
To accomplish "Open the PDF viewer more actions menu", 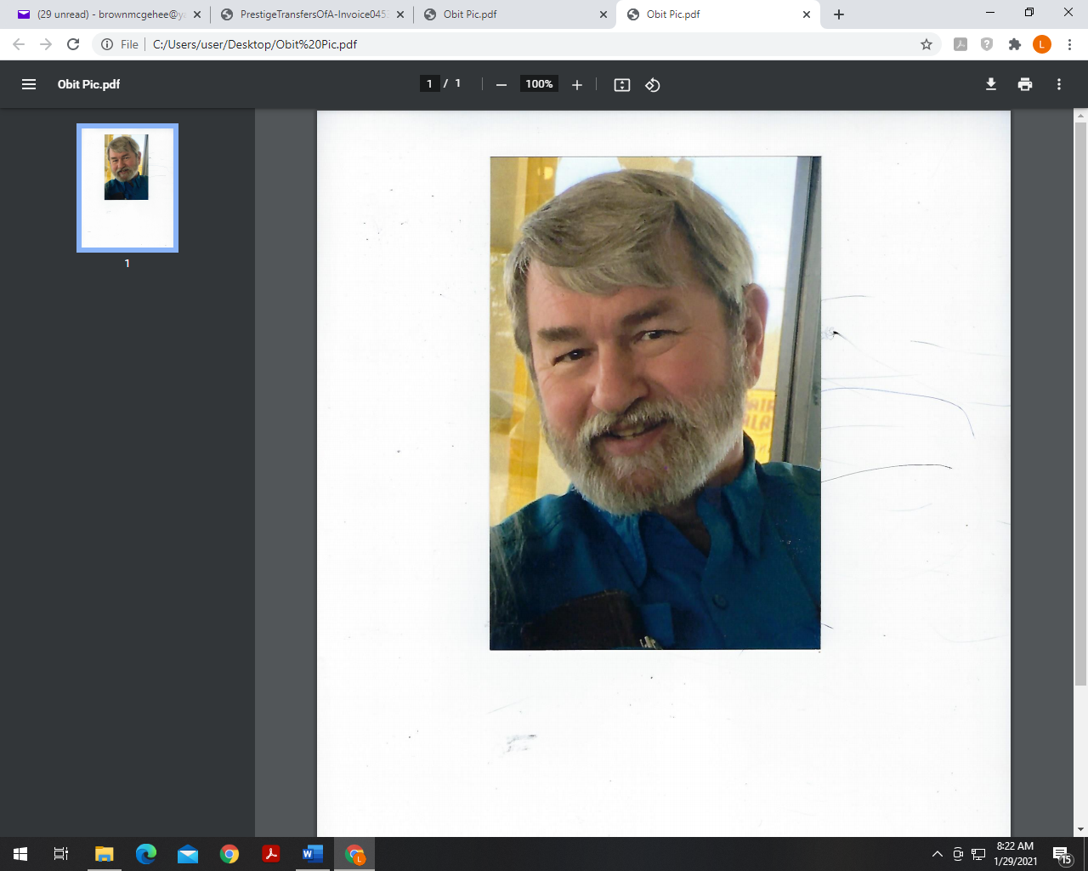I will 1059,84.
